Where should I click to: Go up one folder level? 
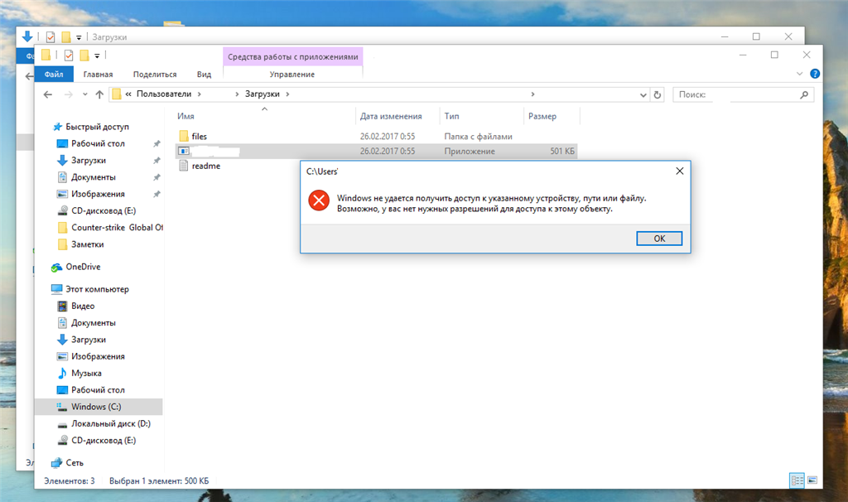pyautogui.click(x=99, y=94)
